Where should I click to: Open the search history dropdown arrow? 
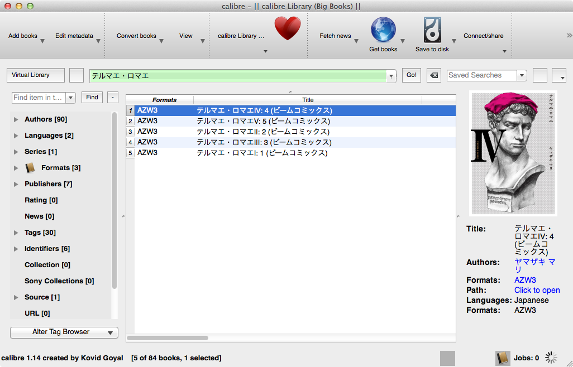click(x=391, y=76)
